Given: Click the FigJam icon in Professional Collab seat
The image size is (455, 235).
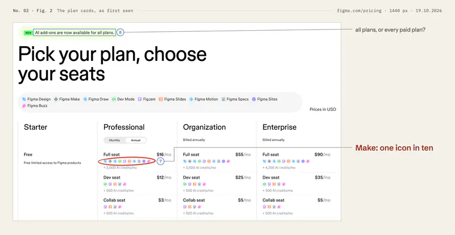Looking at the screenshot, I should coord(105,207).
